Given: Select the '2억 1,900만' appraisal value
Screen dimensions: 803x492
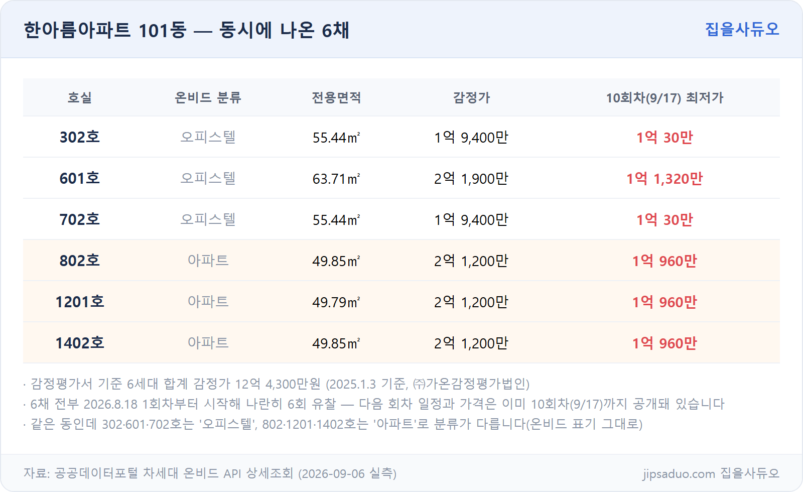Looking at the screenshot, I should pos(471,178).
